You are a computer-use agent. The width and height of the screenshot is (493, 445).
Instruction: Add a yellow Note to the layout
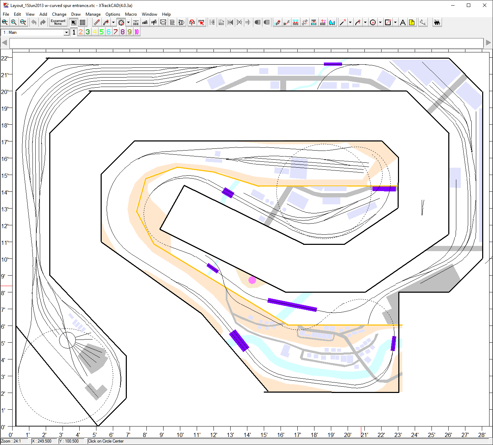click(x=412, y=22)
